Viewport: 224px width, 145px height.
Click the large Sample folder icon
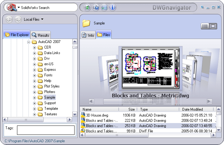pyautogui.click(x=86, y=23)
